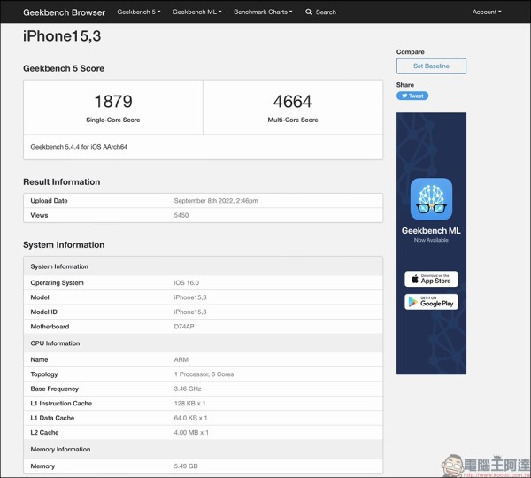Open the Get it on Google Play badge
The width and height of the screenshot is (531, 478).
click(x=431, y=302)
